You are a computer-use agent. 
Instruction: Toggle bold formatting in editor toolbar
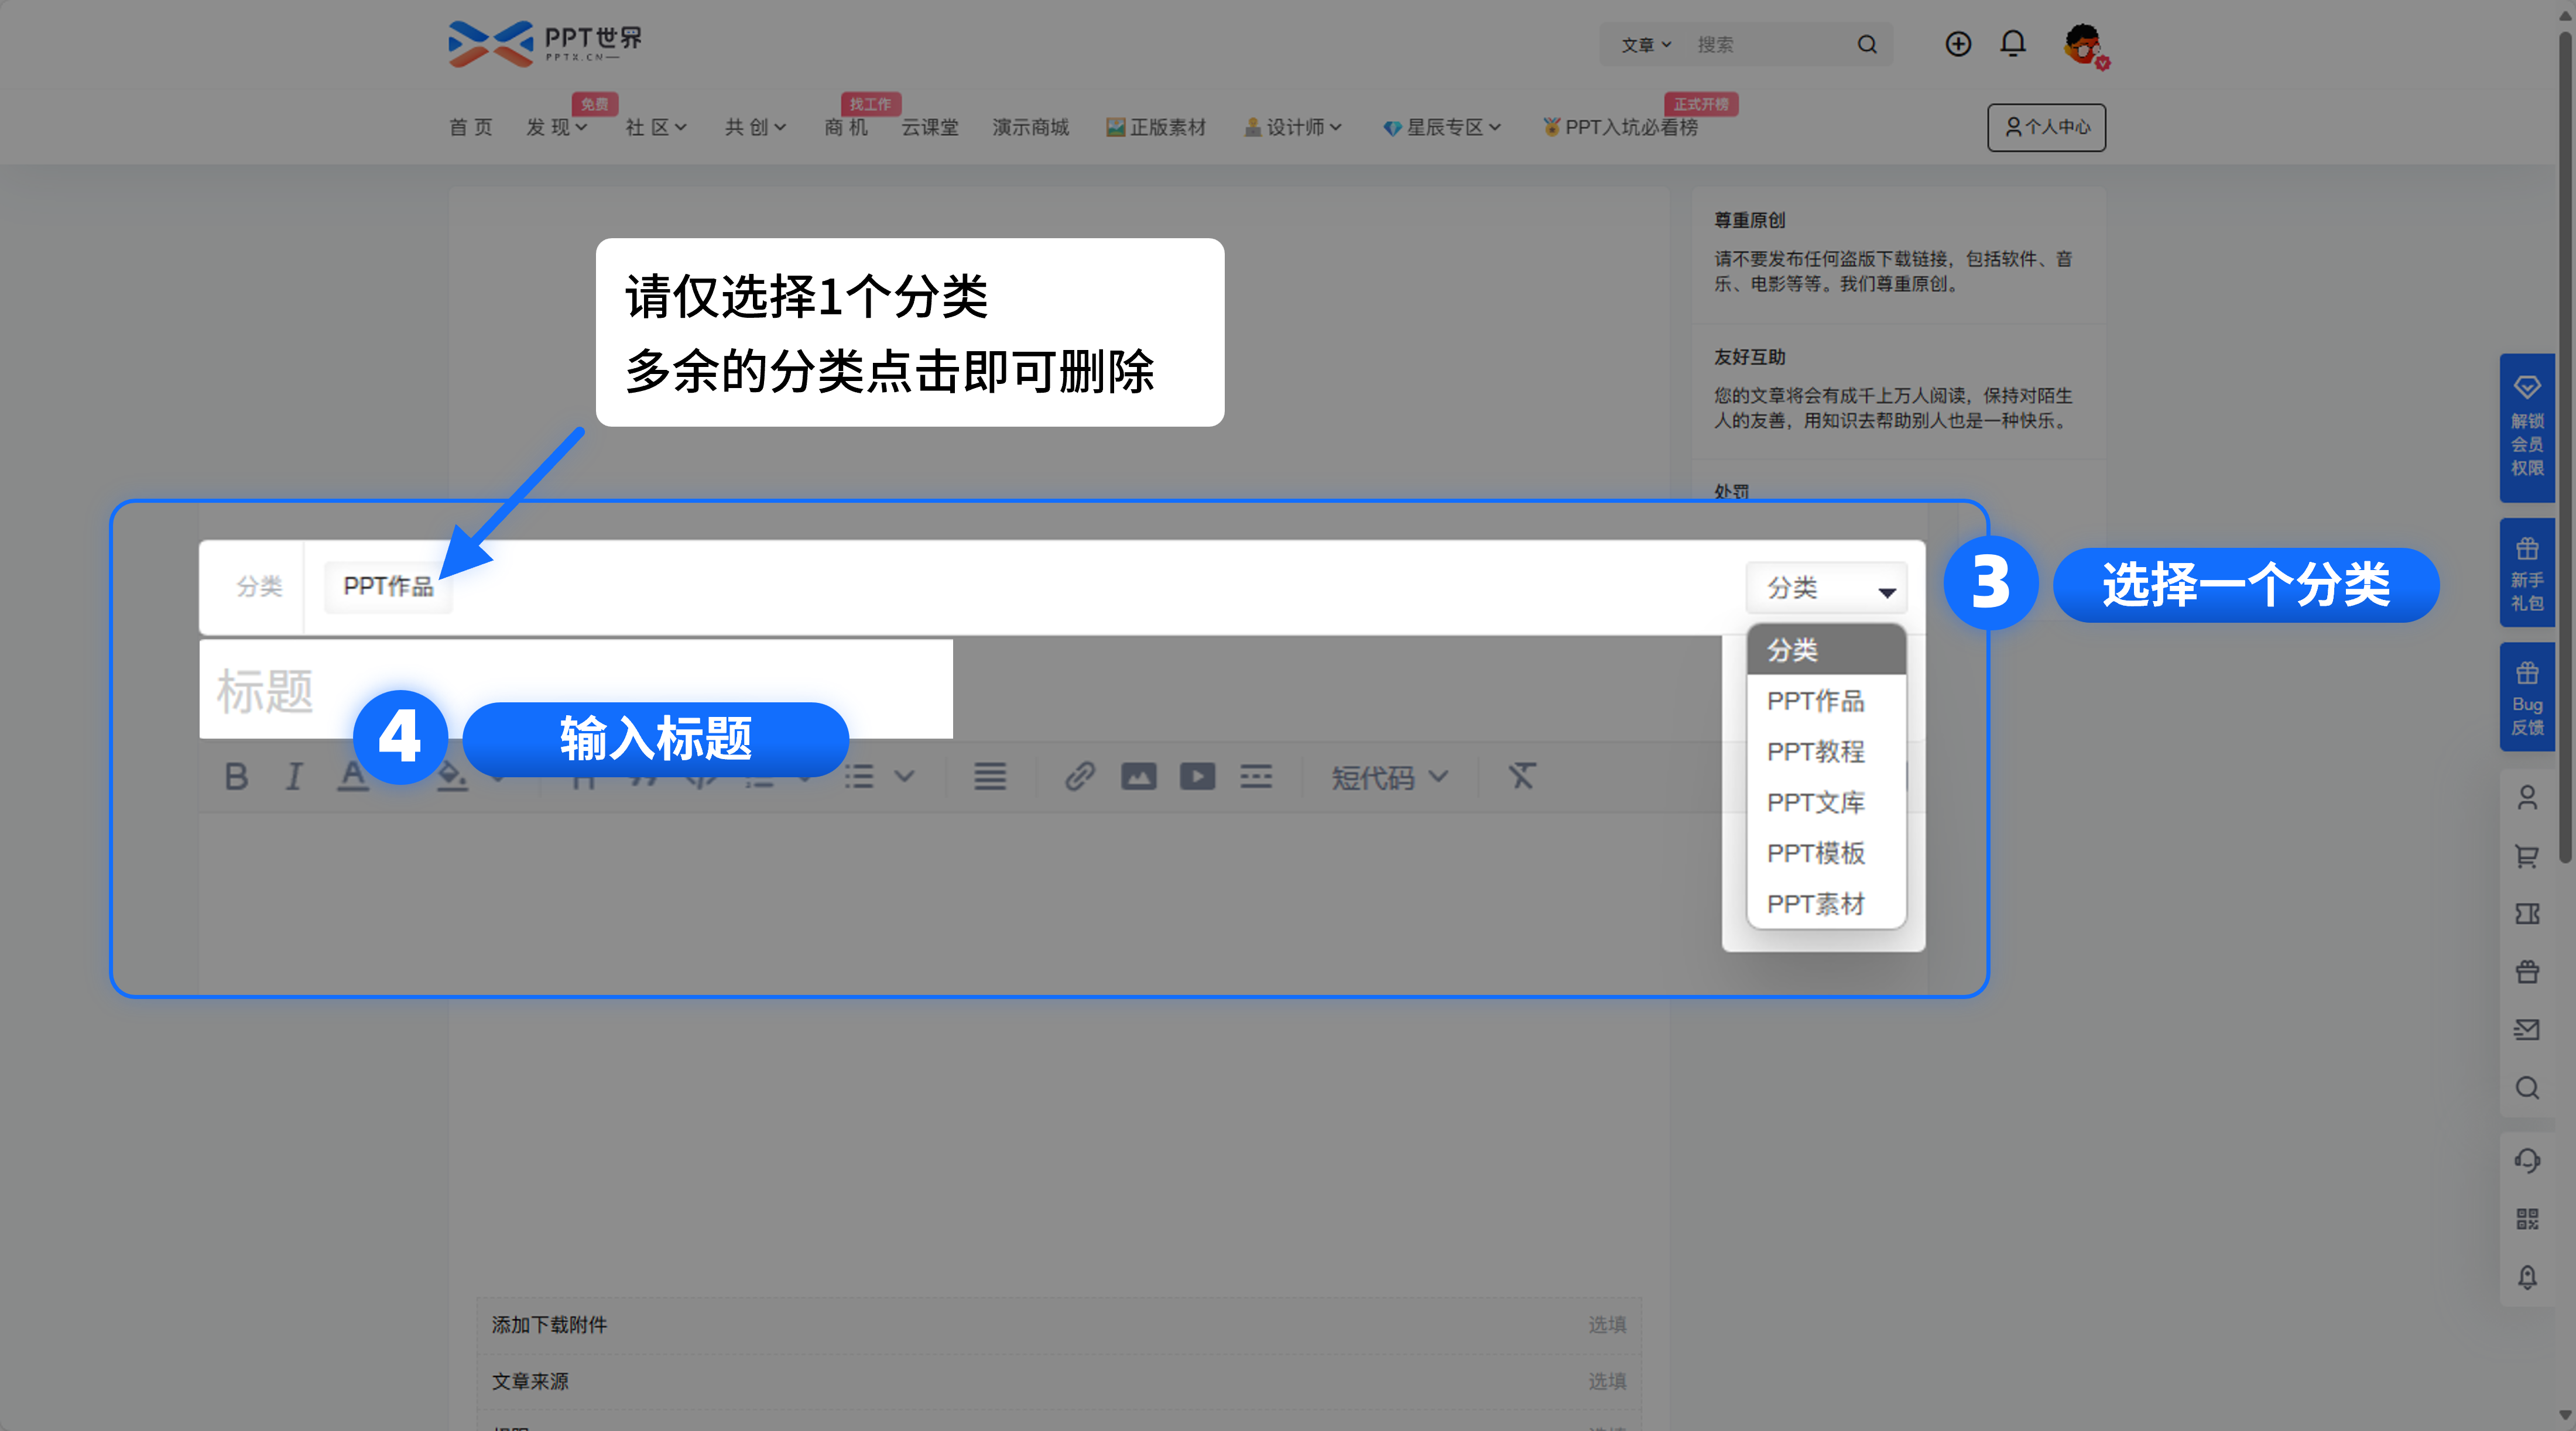[x=236, y=776]
